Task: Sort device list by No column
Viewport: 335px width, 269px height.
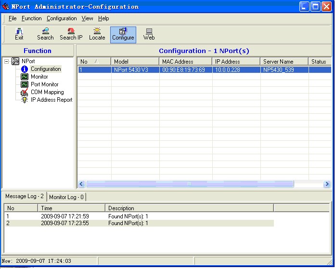Action: coord(94,62)
